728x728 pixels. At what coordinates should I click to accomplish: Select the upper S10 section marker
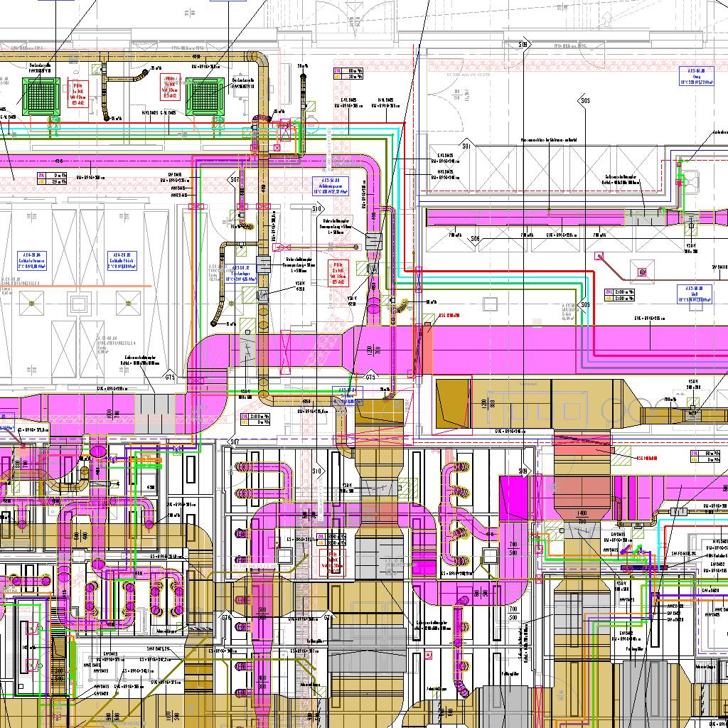(x=317, y=208)
